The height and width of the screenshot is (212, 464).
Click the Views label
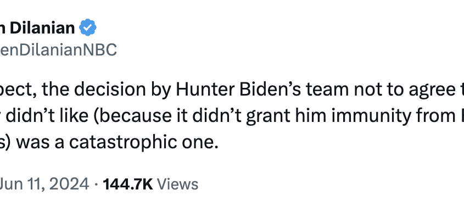pyautogui.click(x=177, y=184)
